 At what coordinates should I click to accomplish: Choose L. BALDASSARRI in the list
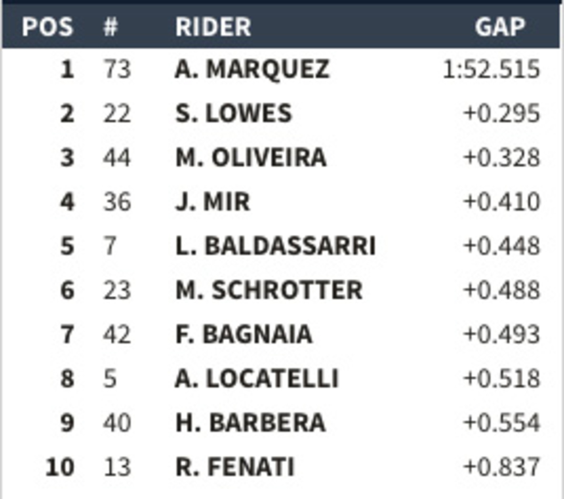pyautogui.click(x=275, y=246)
